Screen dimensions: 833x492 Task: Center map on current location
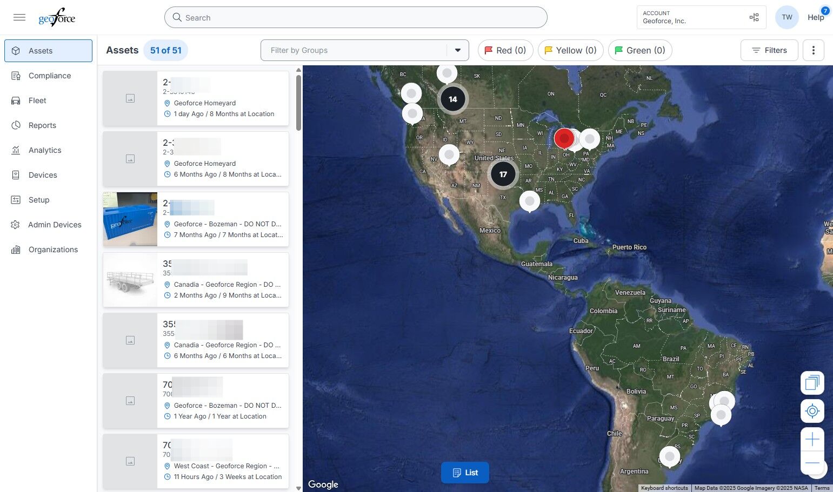coord(812,411)
